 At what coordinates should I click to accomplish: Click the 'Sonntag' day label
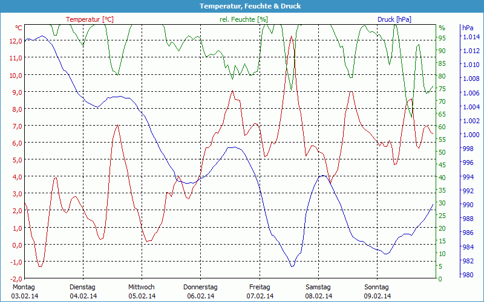[376, 288]
